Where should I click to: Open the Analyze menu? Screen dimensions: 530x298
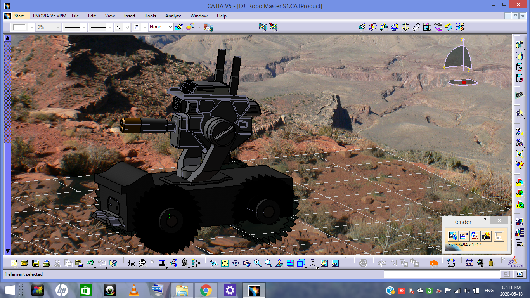[x=173, y=16]
